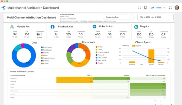The image size is (182, 105).
Task: Click Referral in Cost legend
Action: pyautogui.click(x=45, y=61)
